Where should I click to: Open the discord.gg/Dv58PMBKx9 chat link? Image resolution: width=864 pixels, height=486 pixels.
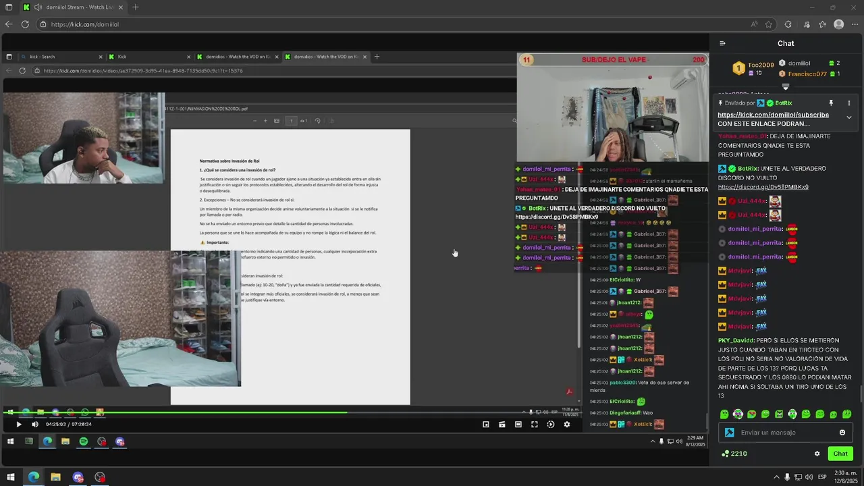763,187
